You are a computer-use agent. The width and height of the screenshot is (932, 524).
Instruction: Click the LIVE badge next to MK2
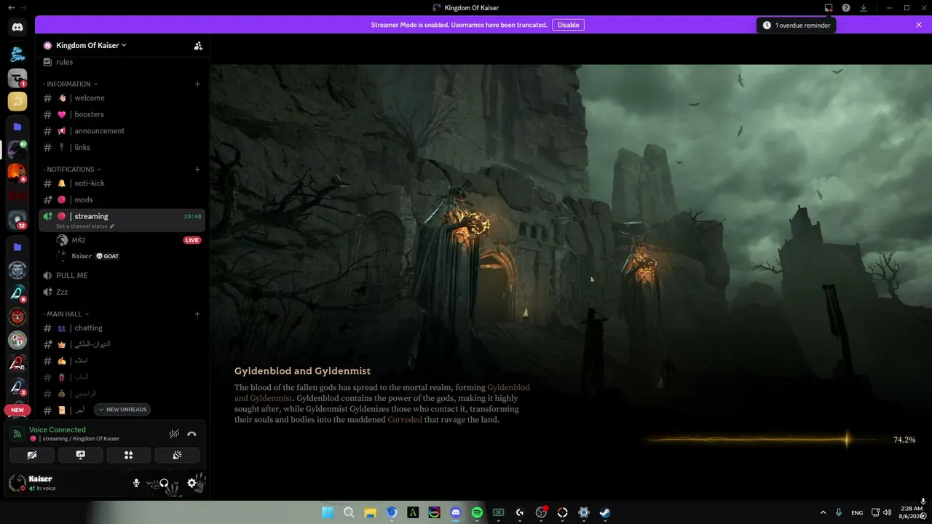click(192, 240)
